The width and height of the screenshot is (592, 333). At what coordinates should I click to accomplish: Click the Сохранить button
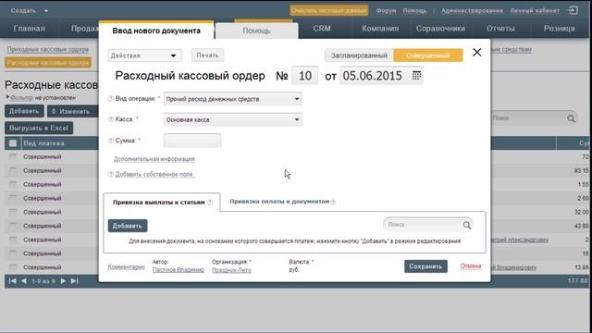click(x=425, y=266)
